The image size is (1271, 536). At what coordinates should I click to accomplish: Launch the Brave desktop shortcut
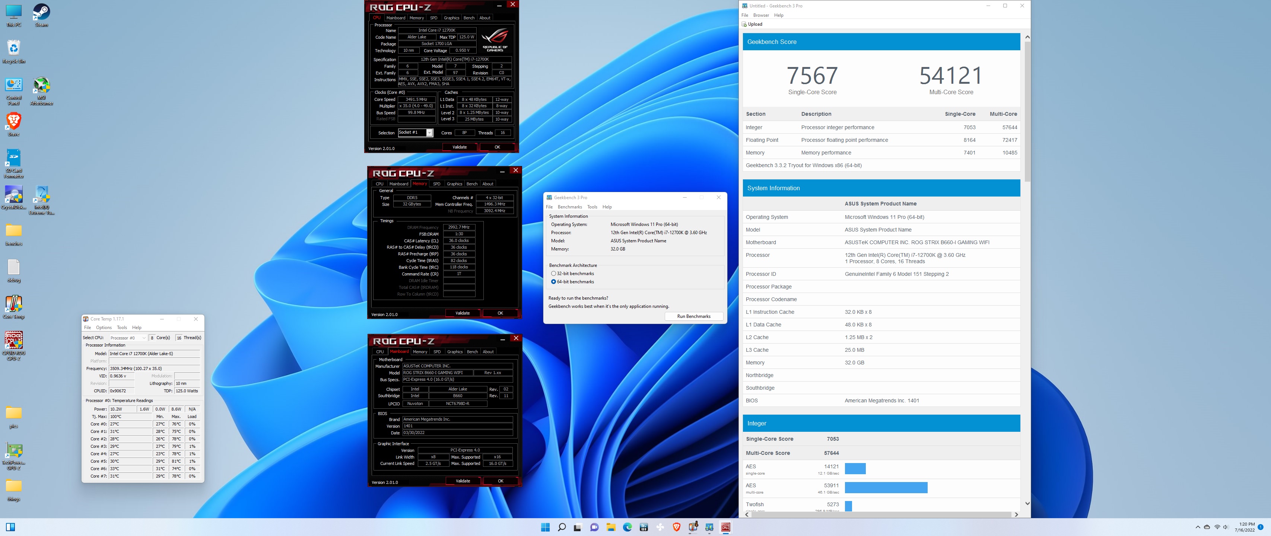[x=13, y=124]
